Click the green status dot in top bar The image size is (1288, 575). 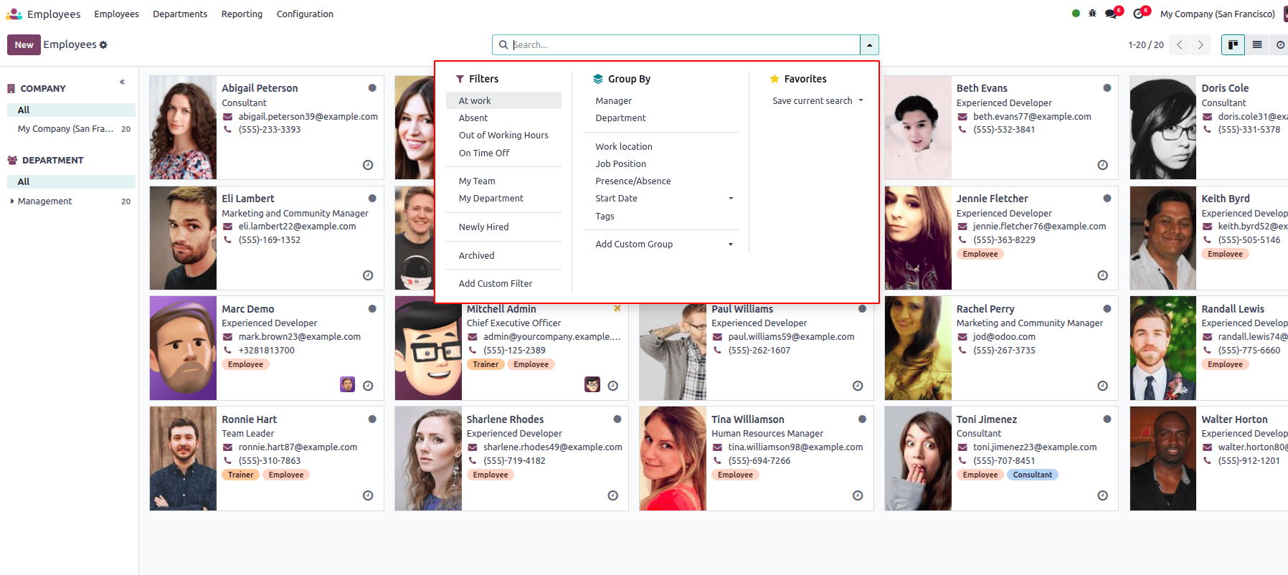pos(1076,14)
